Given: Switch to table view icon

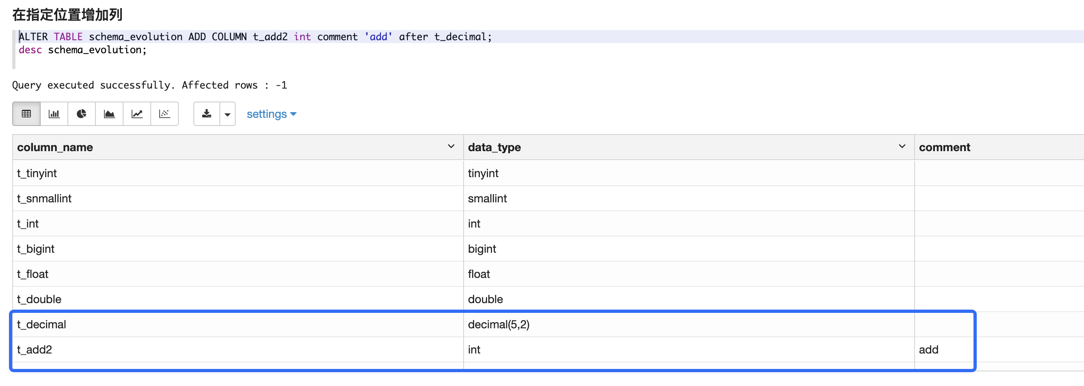Looking at the screenshot, I should coord(26,114).
